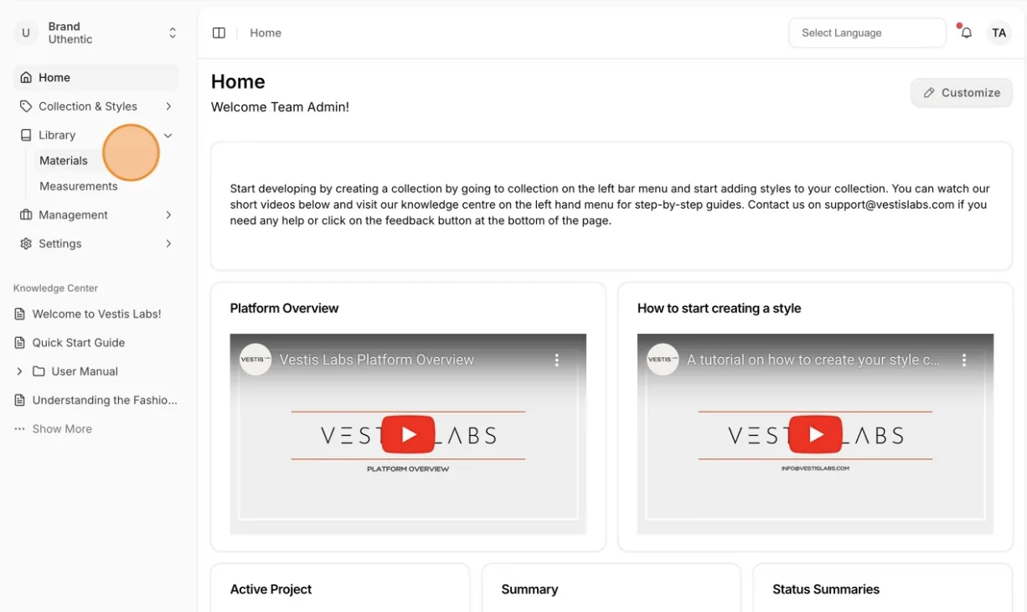Click document icon beside Understanding the Fashio...
The width and height of the screenshot is (1027, 612).
click(20, 400)
